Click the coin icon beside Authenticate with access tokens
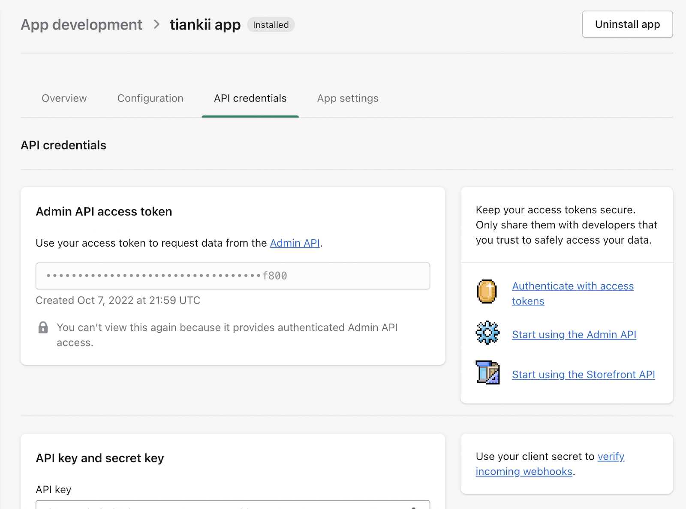This screenshot has width=686, height=509. point(487,292)
